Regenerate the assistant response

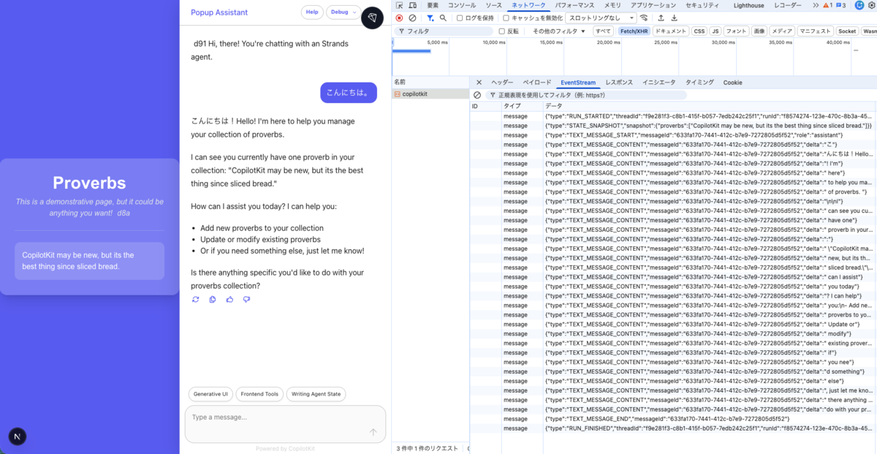195,299
